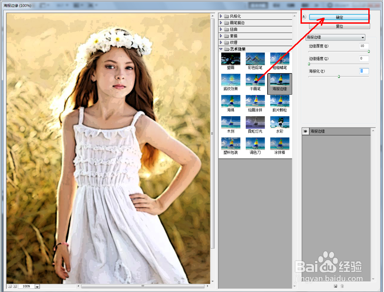
Task: Adjust the 海报化 slider handle
Action: 339,77
